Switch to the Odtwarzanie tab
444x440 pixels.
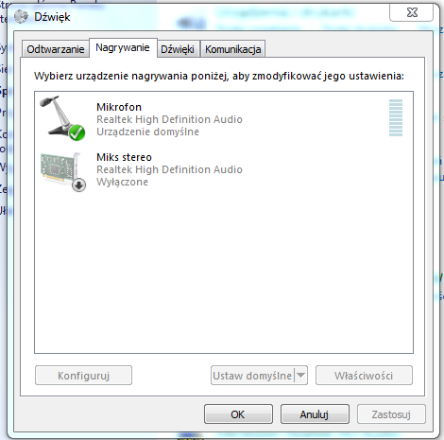(x=56, y=49)
